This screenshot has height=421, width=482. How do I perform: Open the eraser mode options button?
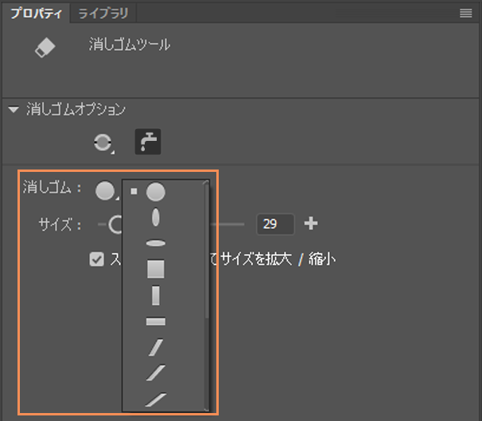(x=103, y=142)
